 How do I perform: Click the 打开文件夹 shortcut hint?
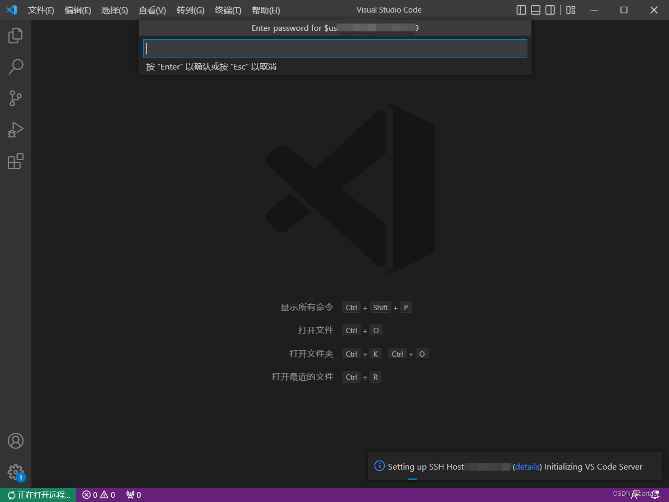(312, 354)
